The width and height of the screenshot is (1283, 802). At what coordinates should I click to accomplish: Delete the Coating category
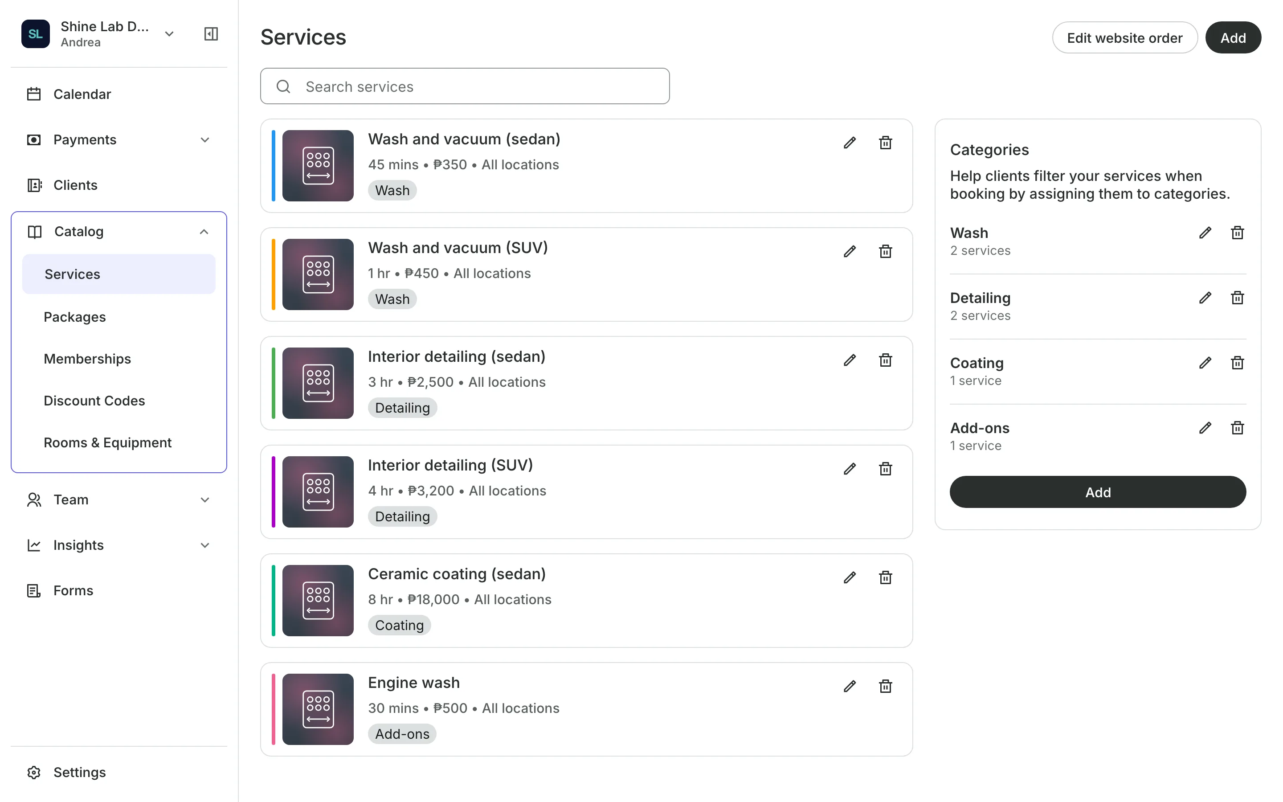point(1238,363)
